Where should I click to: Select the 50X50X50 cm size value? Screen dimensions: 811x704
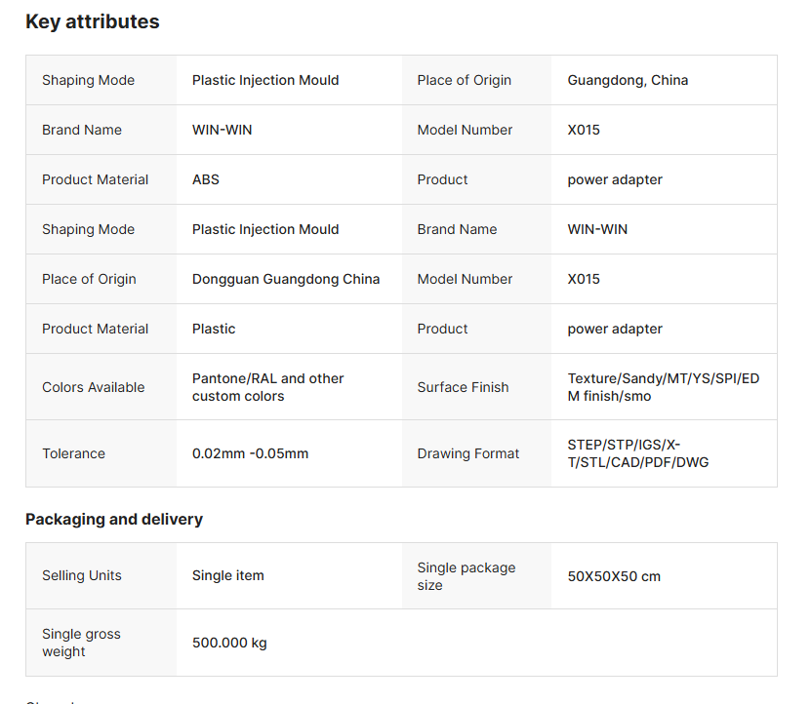[613, 576]
